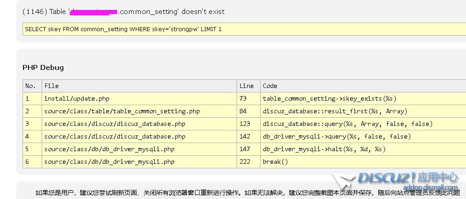Select the table_common_setting.php file path

pyautogui.click(x=122, y=111)
